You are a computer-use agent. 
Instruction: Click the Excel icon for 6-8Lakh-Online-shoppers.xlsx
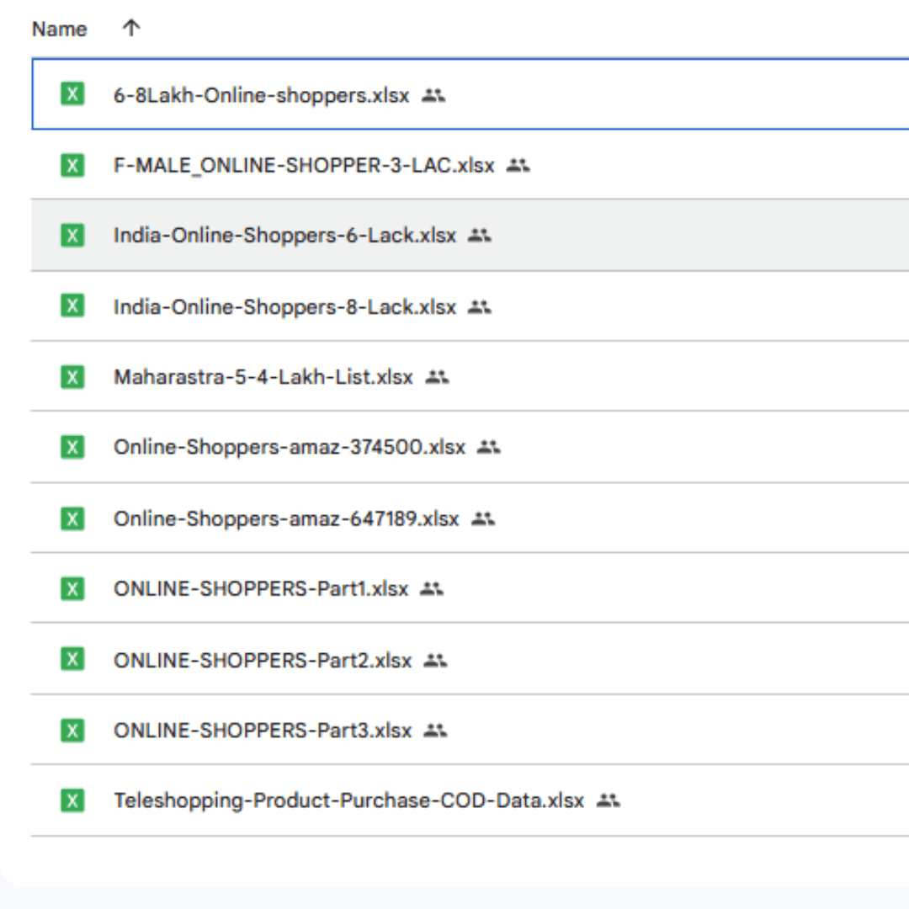[x=72, y=94]
